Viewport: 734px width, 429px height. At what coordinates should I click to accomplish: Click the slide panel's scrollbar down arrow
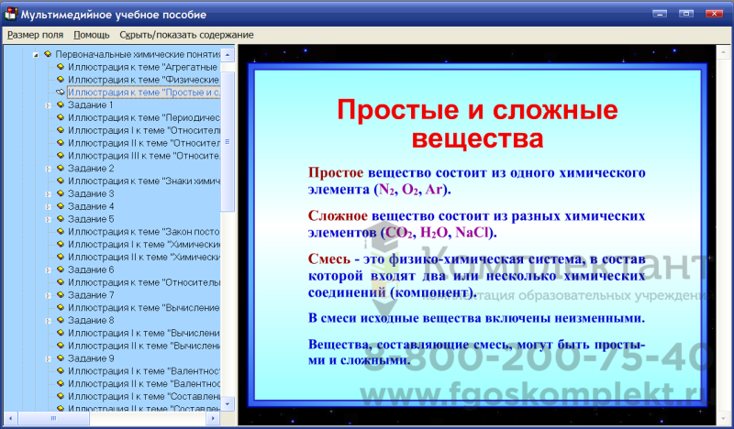coord(723,419)
